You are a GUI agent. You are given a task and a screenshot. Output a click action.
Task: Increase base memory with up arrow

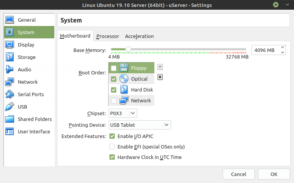pos(282,48)
